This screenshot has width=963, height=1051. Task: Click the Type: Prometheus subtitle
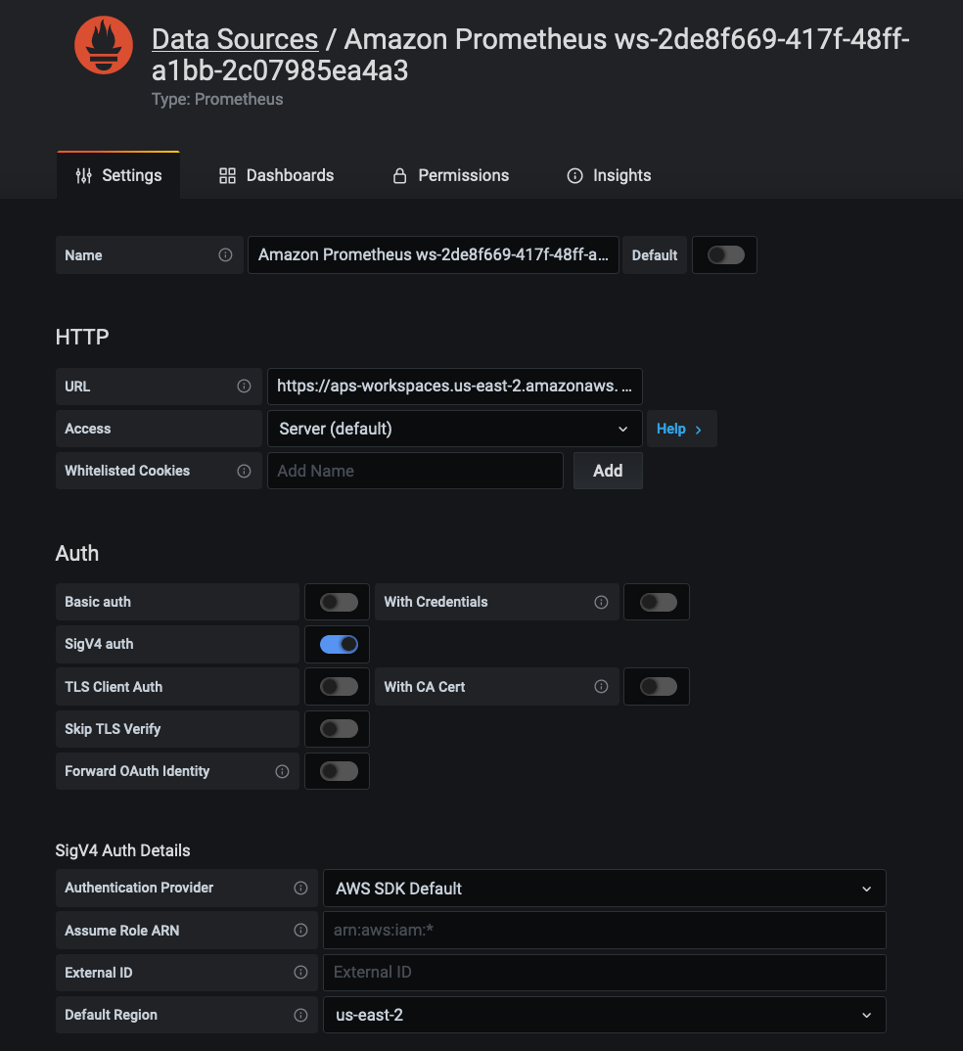(217, 99)
